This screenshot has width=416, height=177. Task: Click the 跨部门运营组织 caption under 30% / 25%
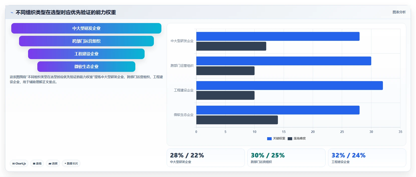[261, 162]
